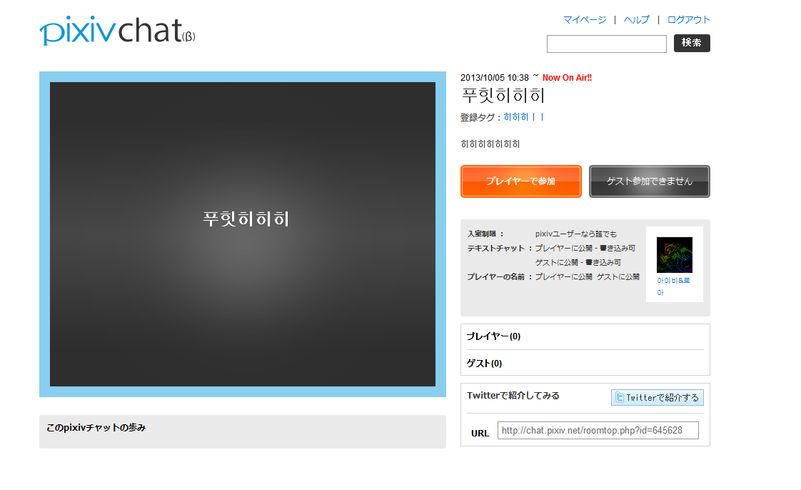Open the host's rainbow avatar image
This screenshot has width=801, height=490.
[674, 255]
